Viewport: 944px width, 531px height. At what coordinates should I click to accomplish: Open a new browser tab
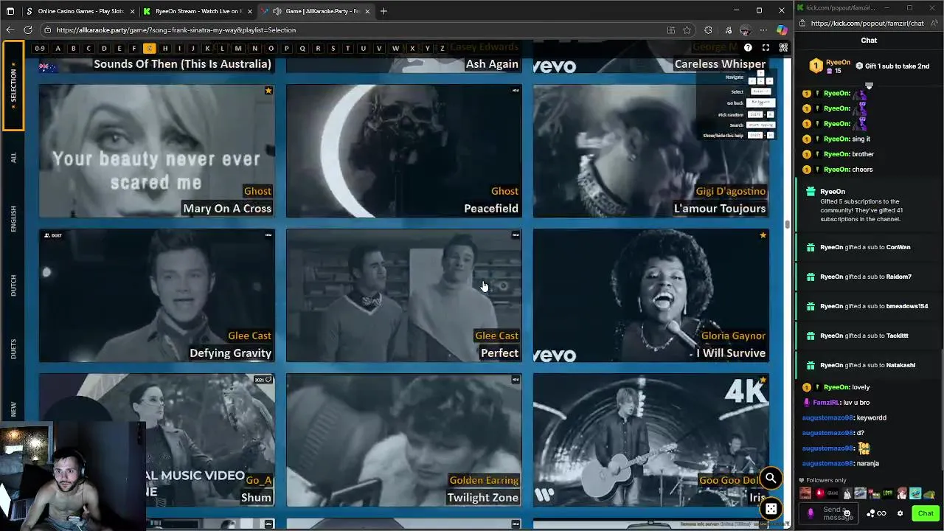(x=383, y=11)
